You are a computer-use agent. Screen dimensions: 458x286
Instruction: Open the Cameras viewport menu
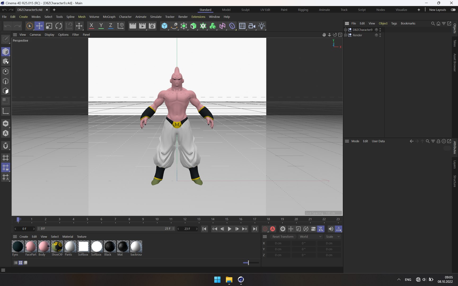pyautogui.click(x=35, y=35)
